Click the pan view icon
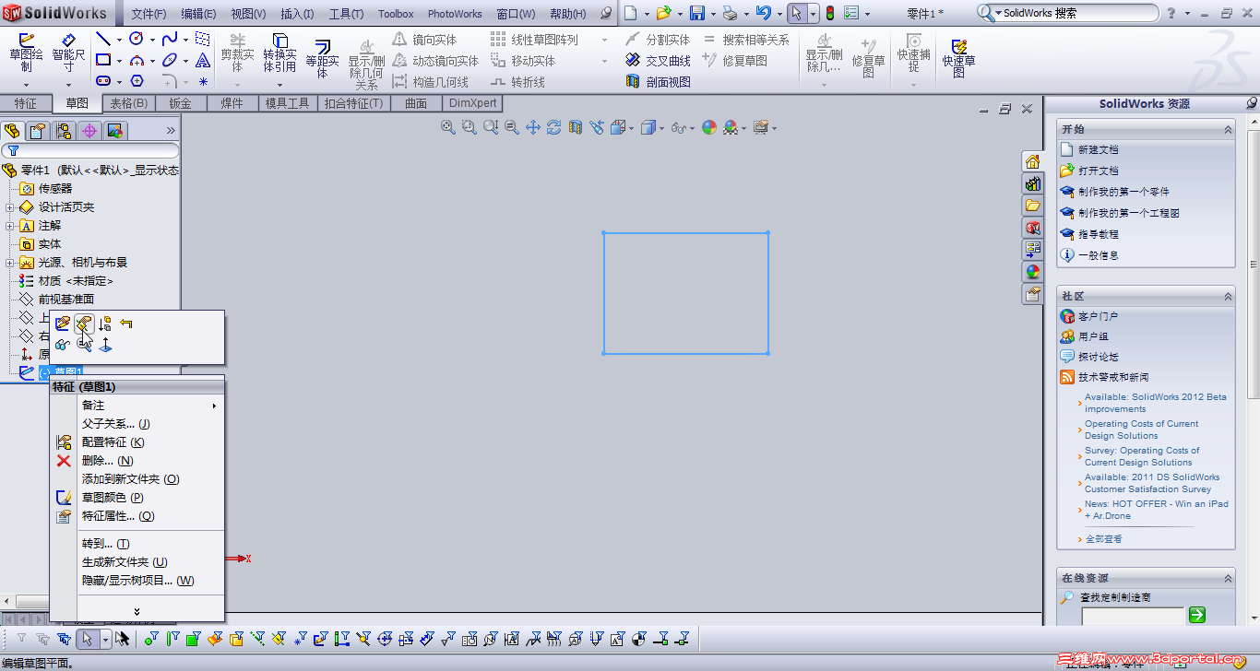This screenshot has height=671, width=1260. tap(533, 128)
